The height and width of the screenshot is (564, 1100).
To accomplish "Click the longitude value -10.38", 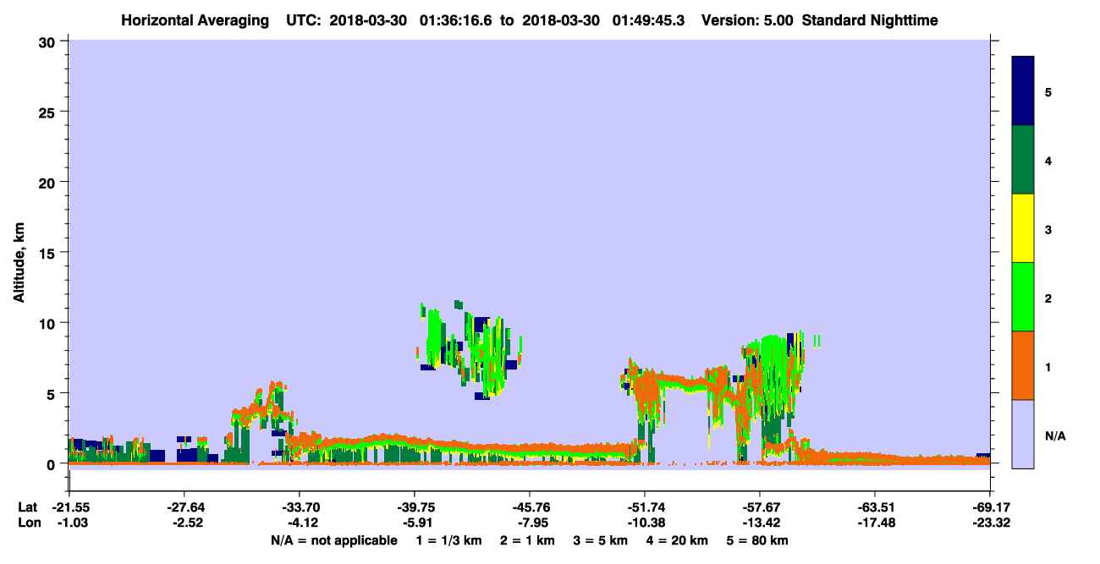I will 645,523.
